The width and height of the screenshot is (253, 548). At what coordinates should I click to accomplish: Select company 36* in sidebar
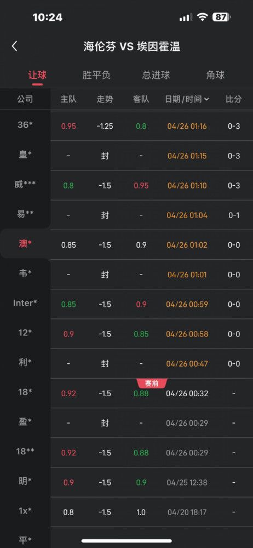(x=25, y=125)
